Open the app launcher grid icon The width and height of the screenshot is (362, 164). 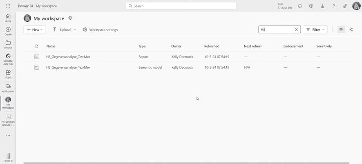point(8,6)
